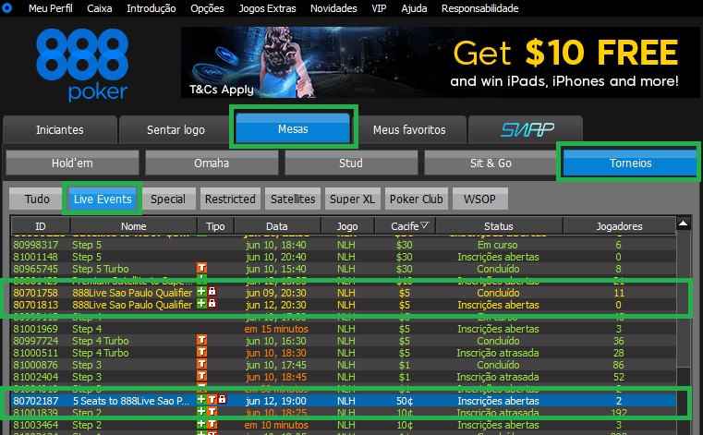
Task: Click turbo T icon on 80997724 Step 4 Turbo
Action: [x=201, y=340]
